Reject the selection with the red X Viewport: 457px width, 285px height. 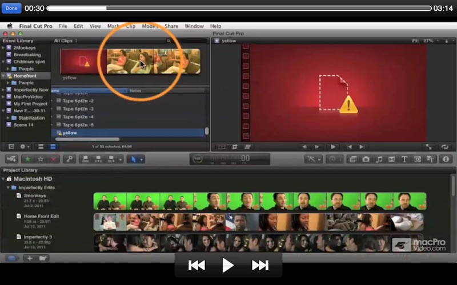pos(53,159)
